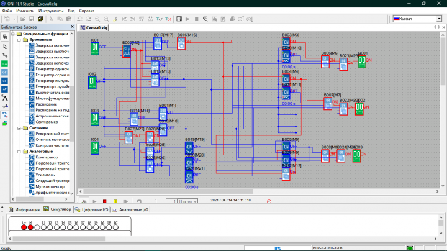Viewport: 447px width, 251px height.
Task: Select the text 'A' annotation tool
Action: click(4, 98)
